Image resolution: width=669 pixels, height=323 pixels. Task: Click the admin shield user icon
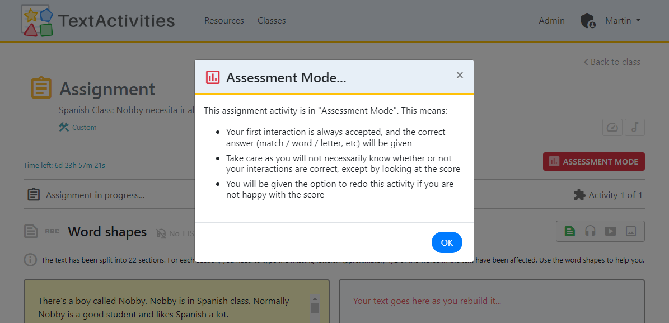(588, 21)
